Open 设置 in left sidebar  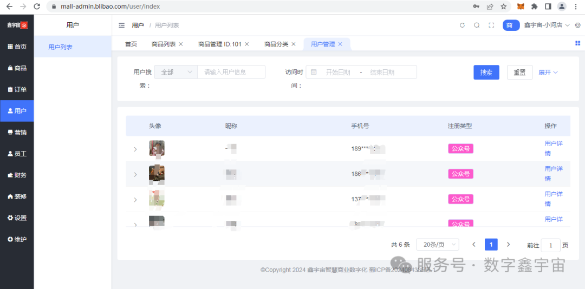[x=17, y=218]
